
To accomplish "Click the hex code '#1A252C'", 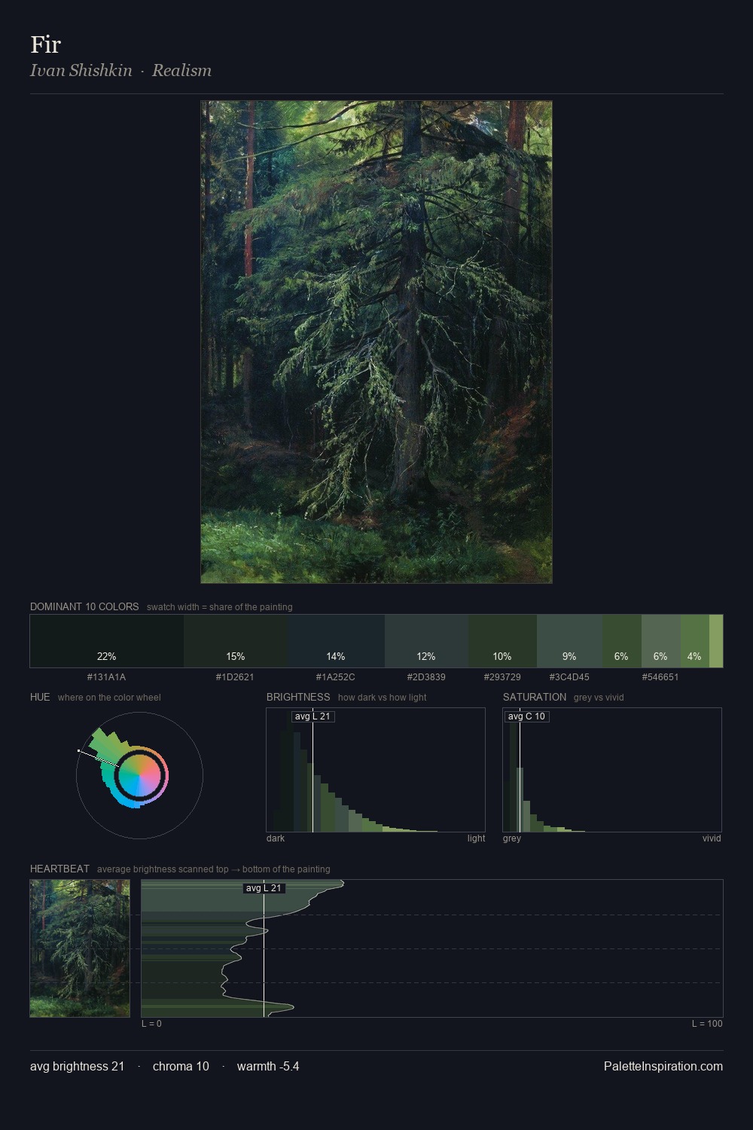I will click(336, 676).
